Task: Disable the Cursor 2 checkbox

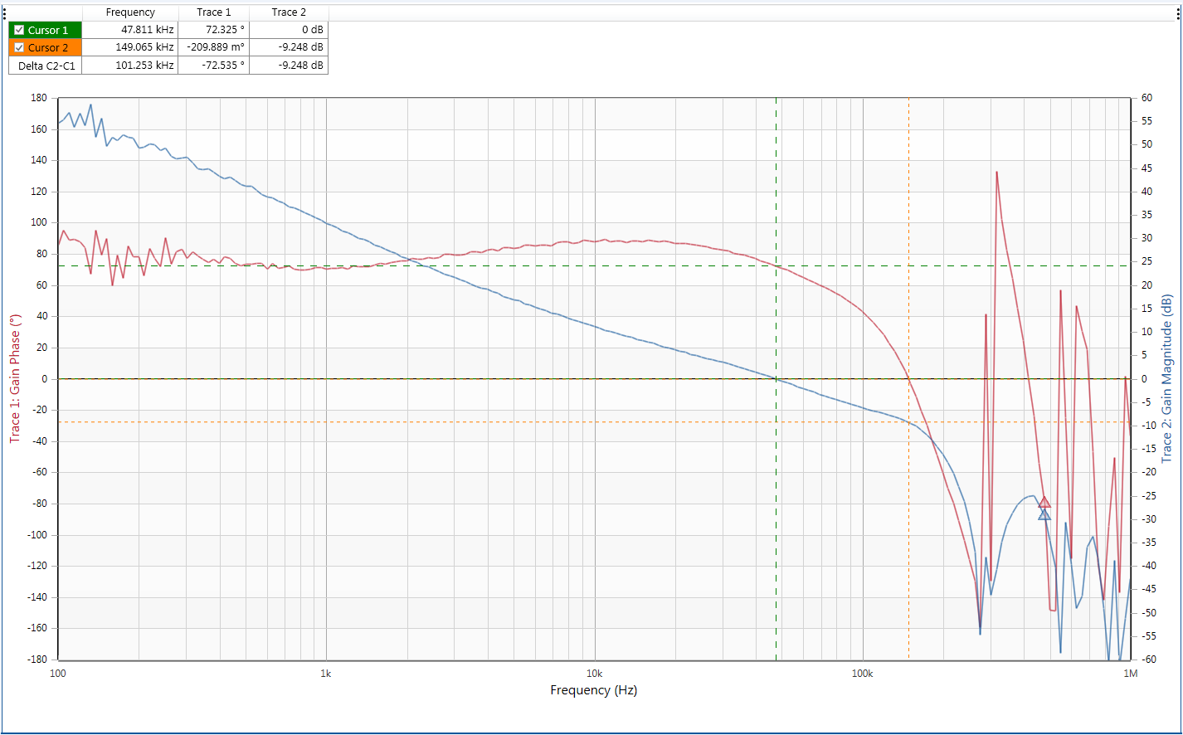Action: pos(20,48)
